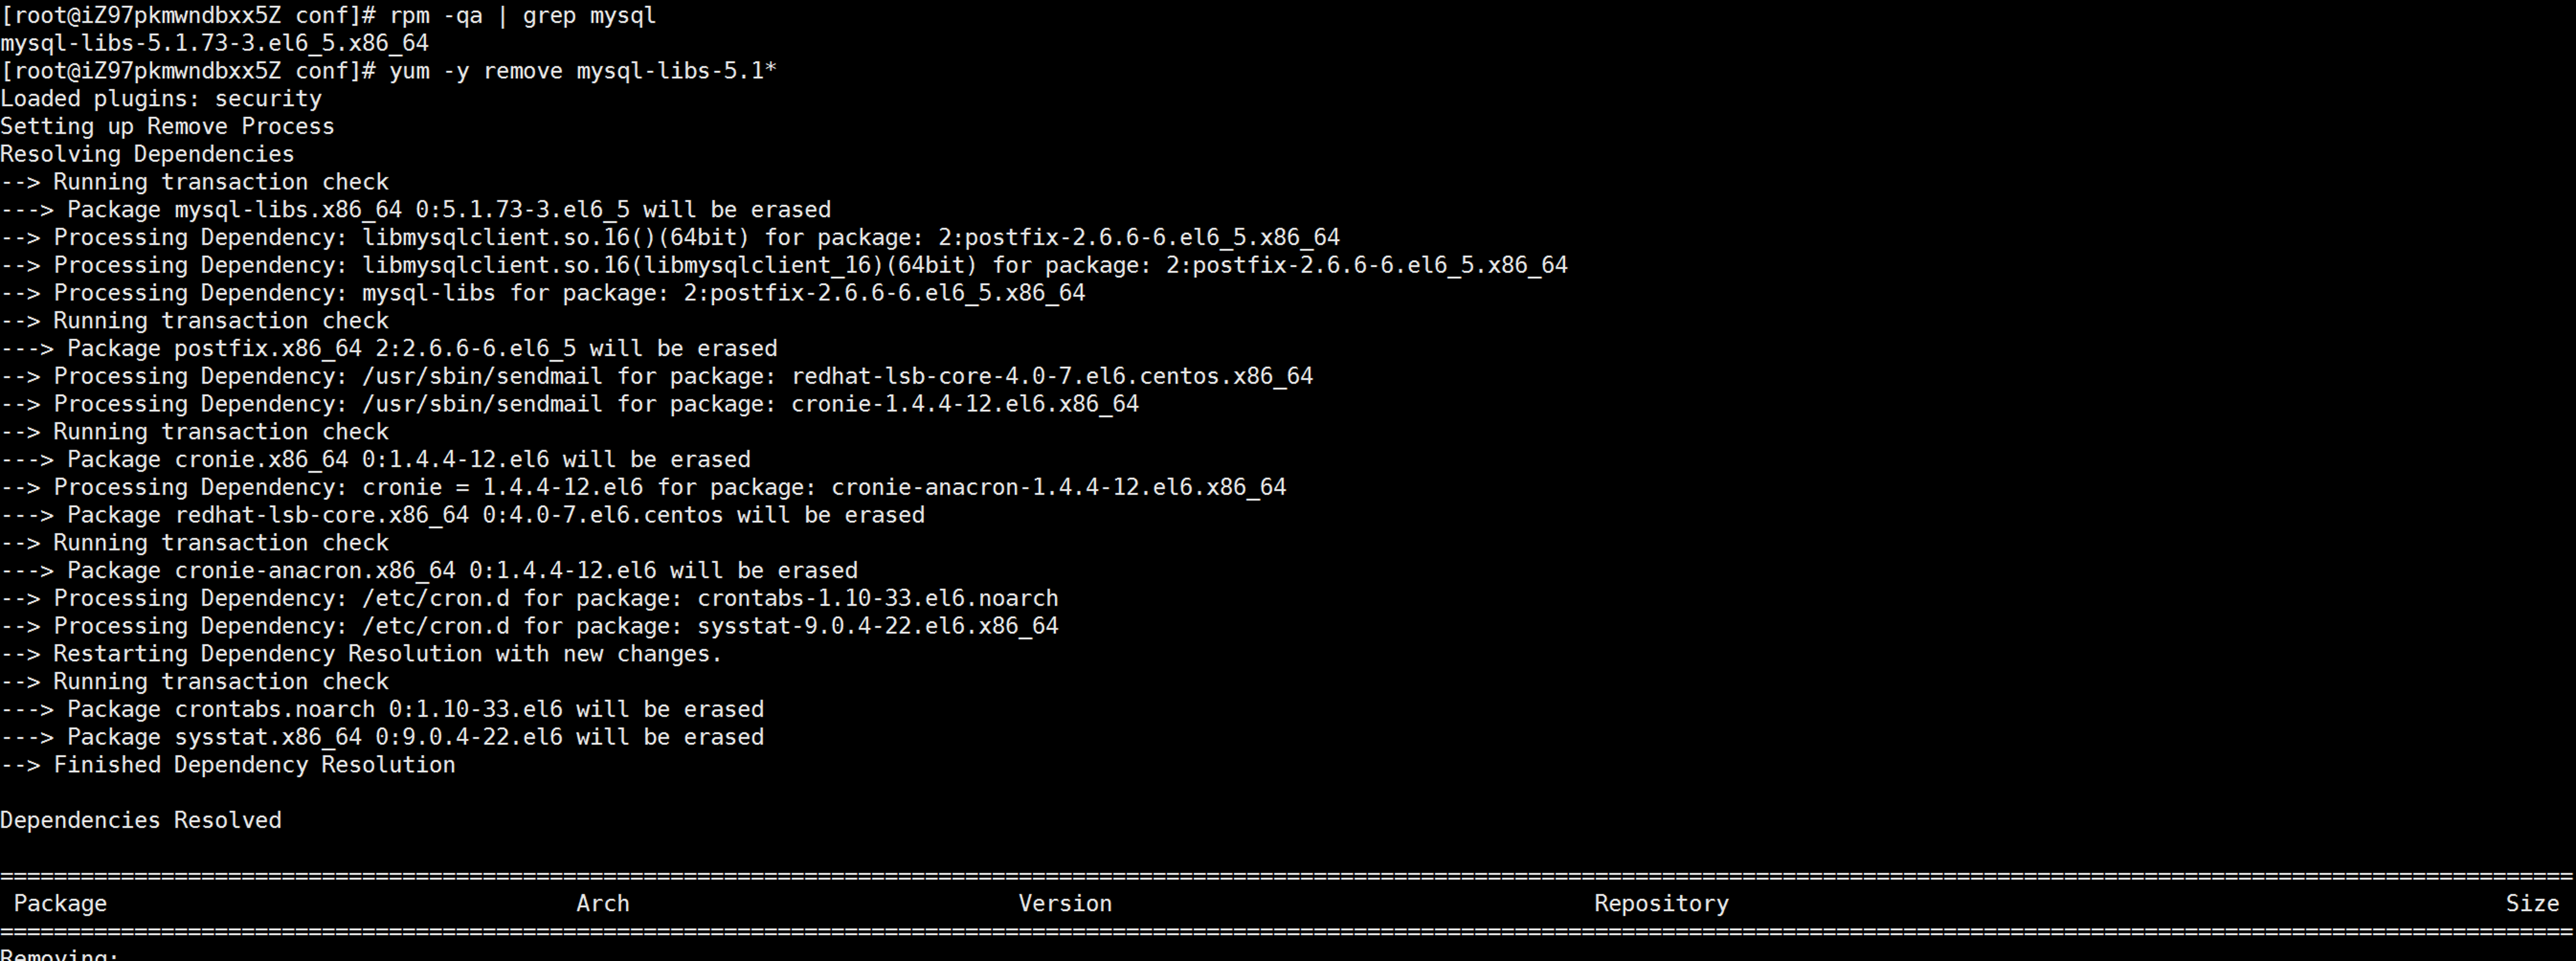Click the 'Arch' column header
This screenshot has height=961, width=2576.
tap(603, 904)
